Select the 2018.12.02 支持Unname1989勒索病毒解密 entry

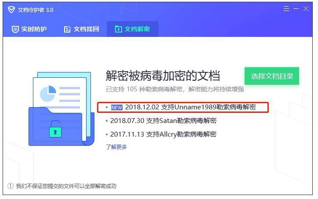pos(183,107)
